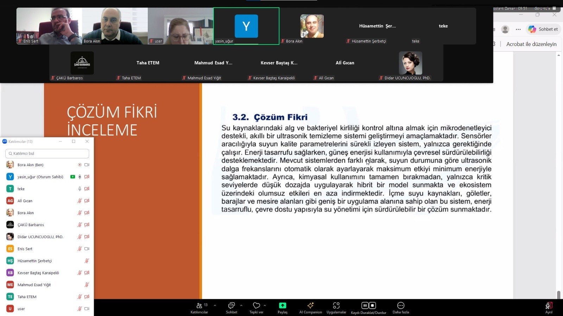Click the Sohbet et Copilot button

click(x=544, y=29)
